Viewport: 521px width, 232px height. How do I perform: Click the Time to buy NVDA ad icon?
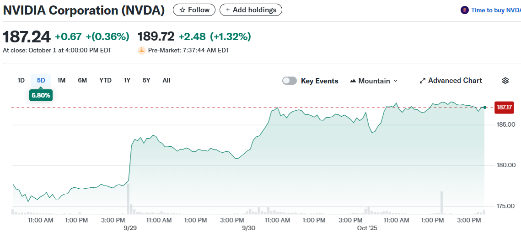[x=465, y=10]
